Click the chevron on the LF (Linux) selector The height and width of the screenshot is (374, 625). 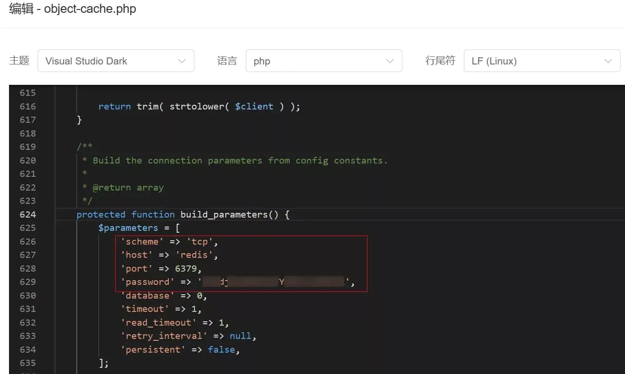[x=608, y=61]
